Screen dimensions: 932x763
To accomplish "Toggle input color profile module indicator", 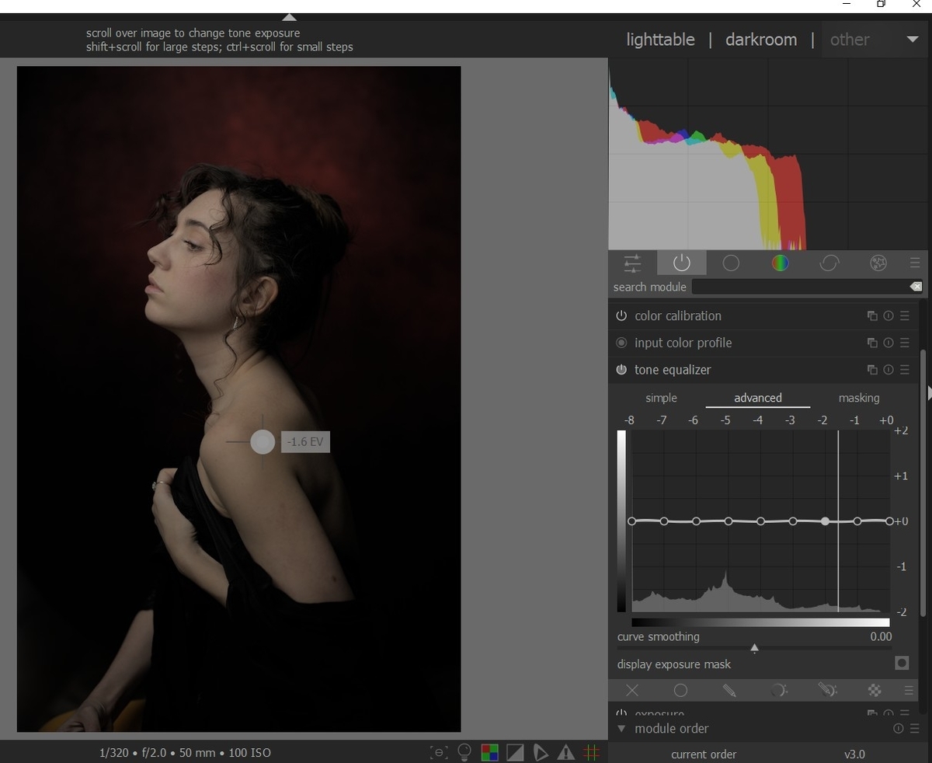I will 621,343.
